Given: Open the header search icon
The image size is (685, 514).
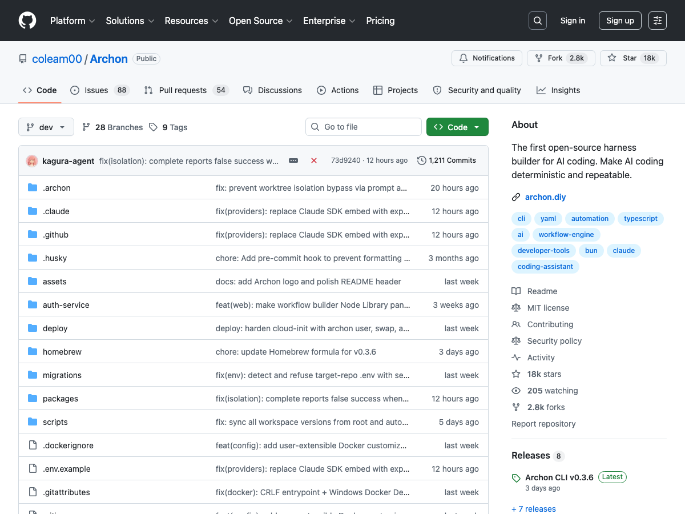Looking at the screenshot, I should pos(537,21).
